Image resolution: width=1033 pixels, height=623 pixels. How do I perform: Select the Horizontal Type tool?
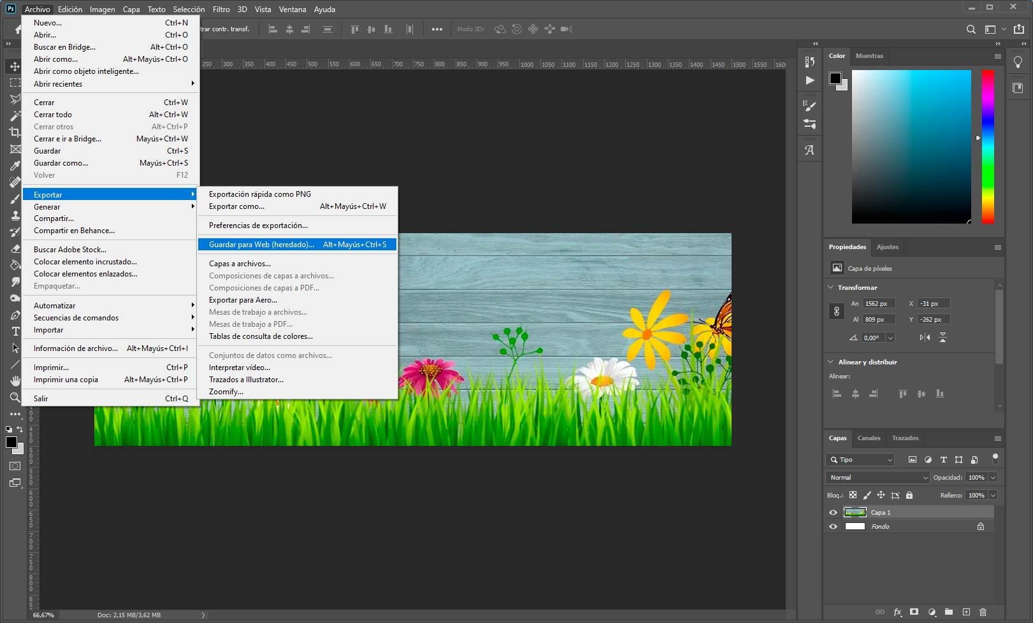click(x=15, y=331)
